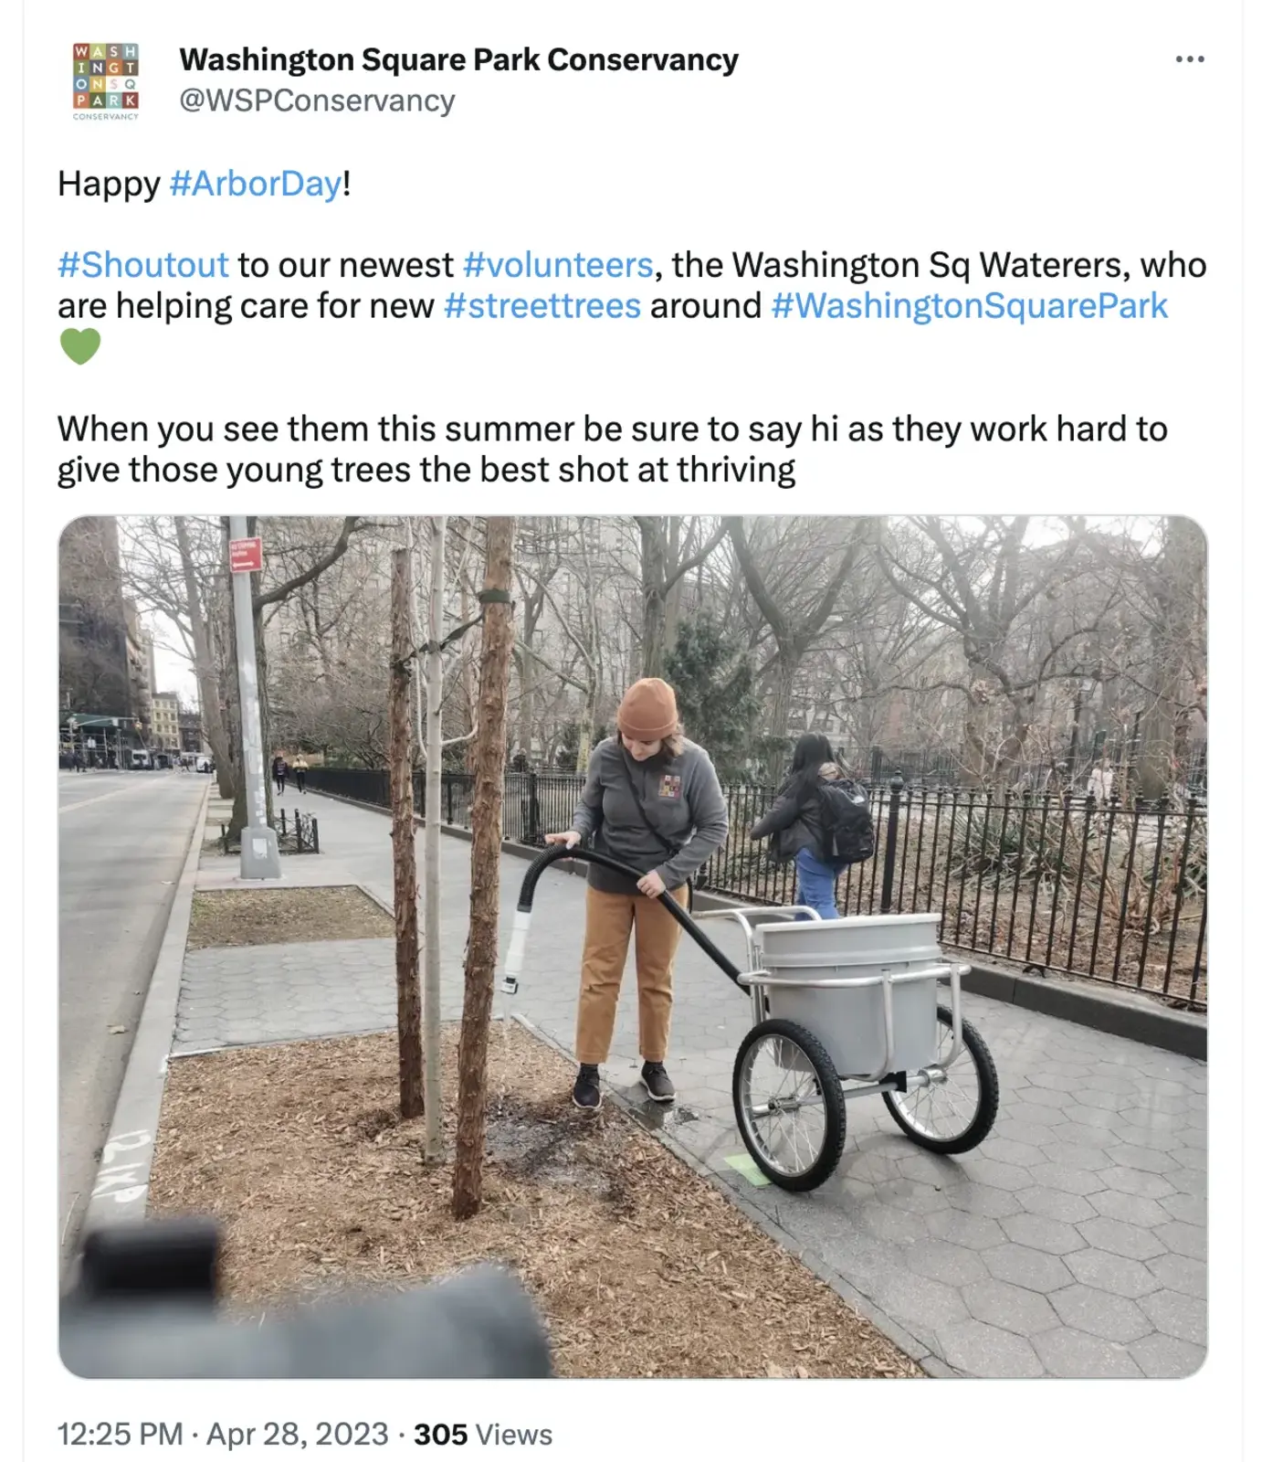Follow the #Shoutout hashtag link

[143, 265]
